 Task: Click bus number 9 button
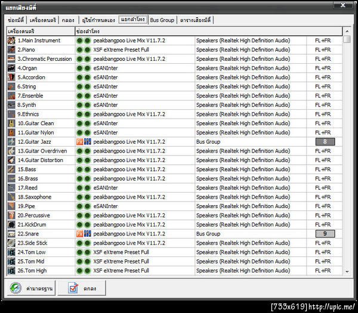pyautogui.click(x=325, y=234)
